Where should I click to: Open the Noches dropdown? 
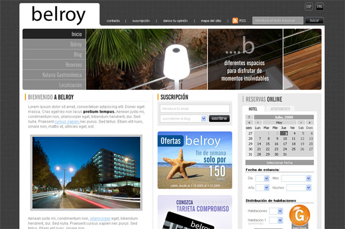click(x=299, y=188)
